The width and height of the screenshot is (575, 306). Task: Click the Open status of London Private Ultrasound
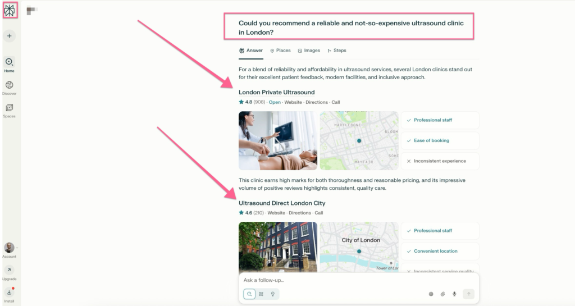[275, 102]
